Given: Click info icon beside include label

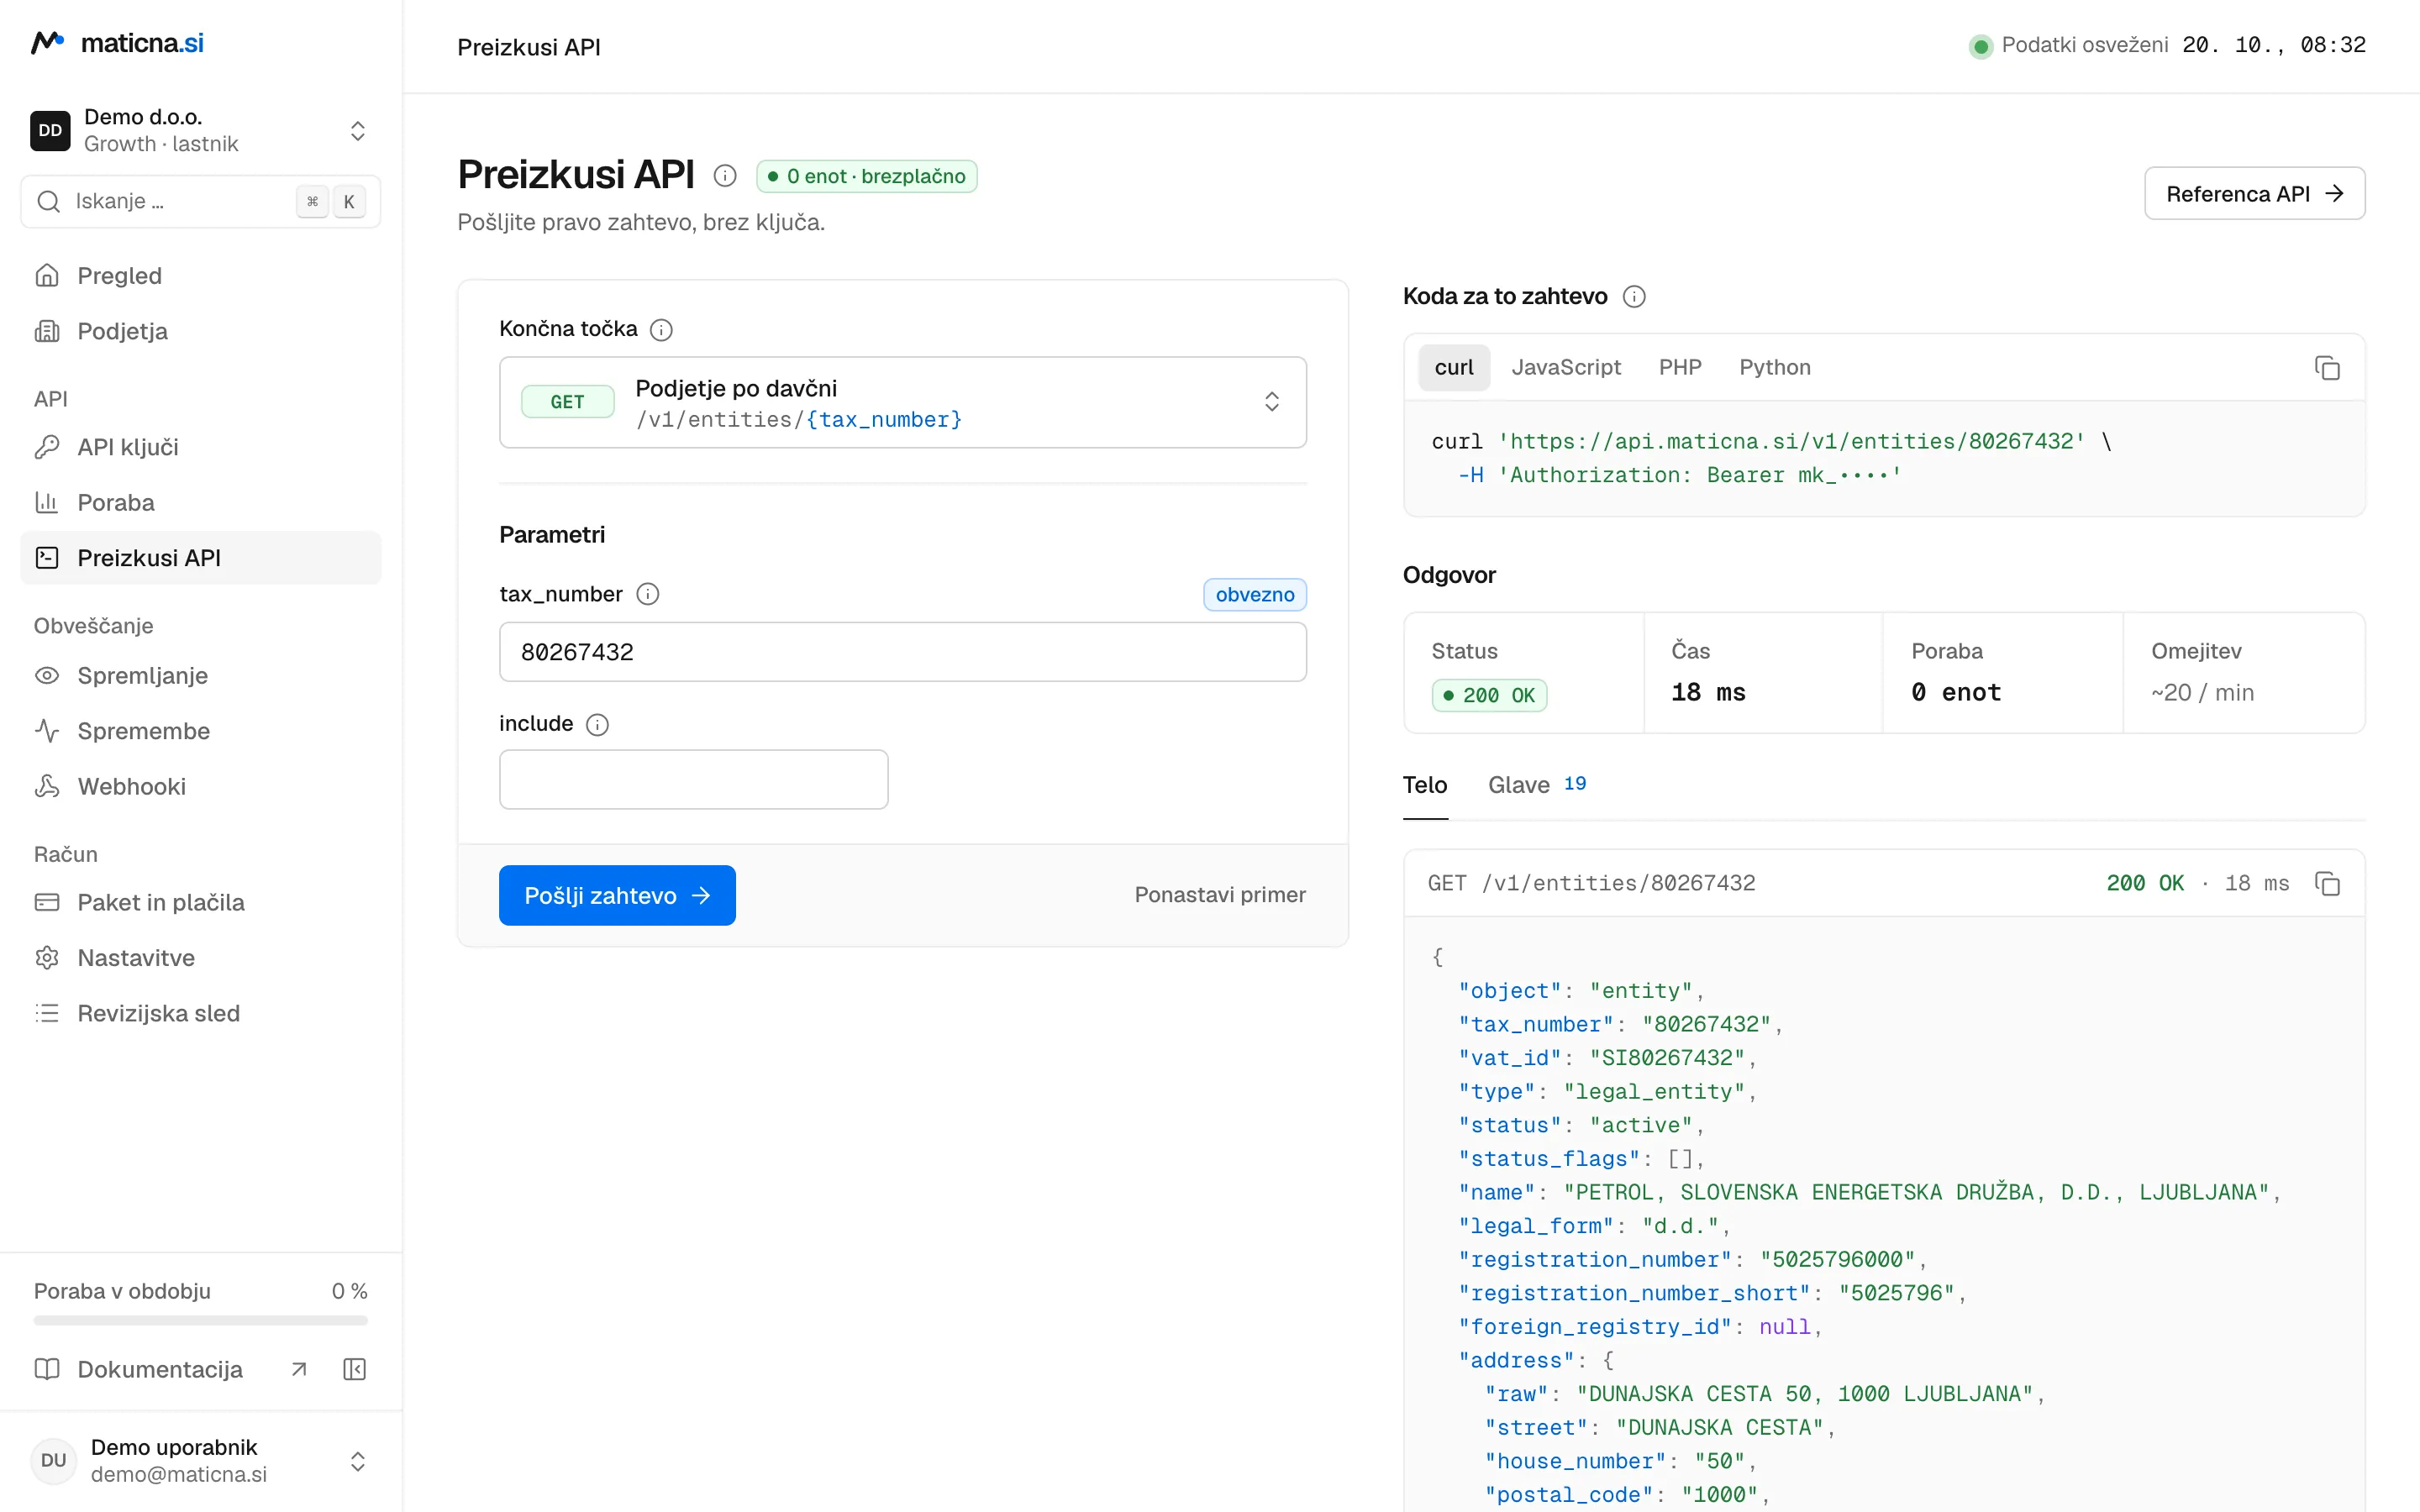Looking at the screenshot, I should (x=597, y=724).
